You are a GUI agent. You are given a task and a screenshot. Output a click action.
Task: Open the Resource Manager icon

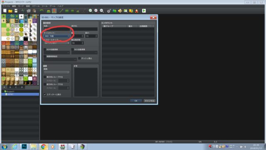click(131, 11)
